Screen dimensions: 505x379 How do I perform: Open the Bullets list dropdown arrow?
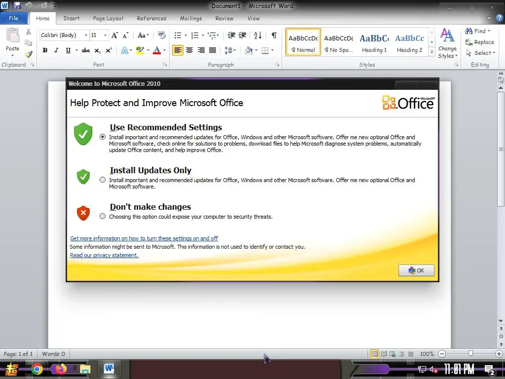(185, 35)
